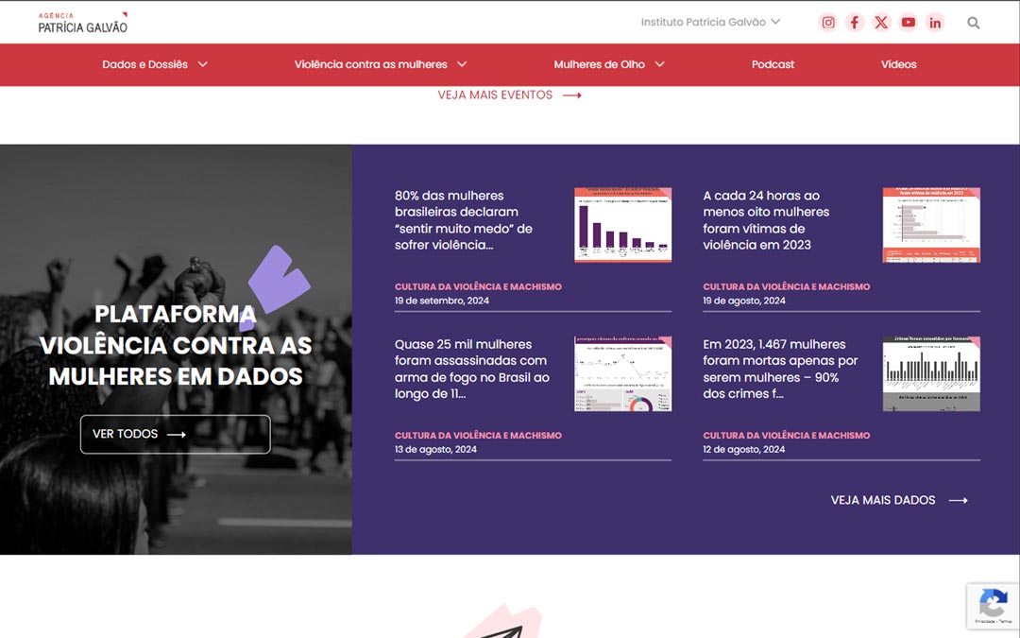
Task: Open thumbnail for 1.467 mulheres mortas article
Action: 931,373
